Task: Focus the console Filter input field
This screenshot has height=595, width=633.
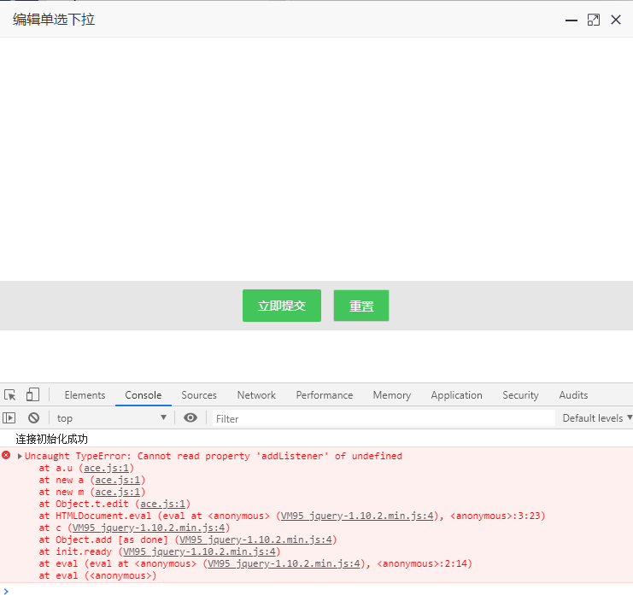Action: pyautogui.click(x=384, y=418)
